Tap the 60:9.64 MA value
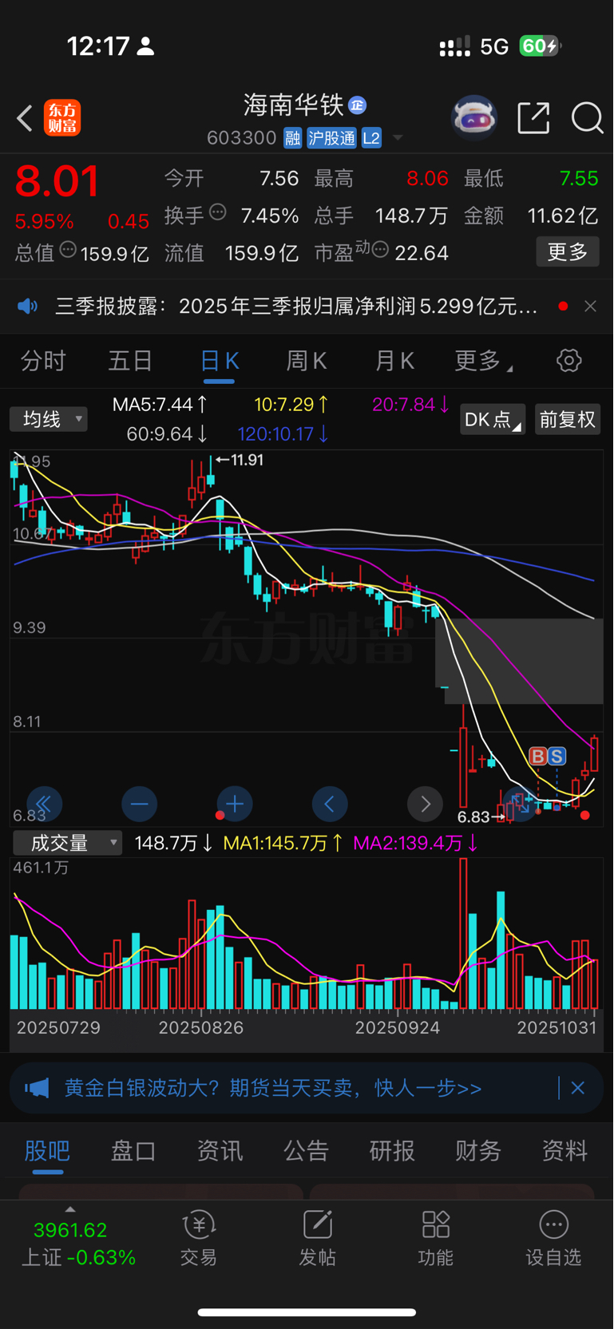Screen dimensions: 614x1329 [x=168, y=434]
